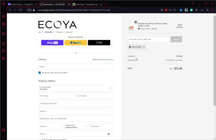Click the Last name field

click(x=94, y=96)
